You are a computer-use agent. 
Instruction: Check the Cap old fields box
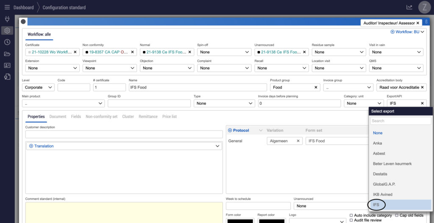tap(397, 215)
